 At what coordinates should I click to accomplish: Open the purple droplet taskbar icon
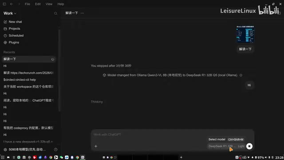(x=45, y=157)
